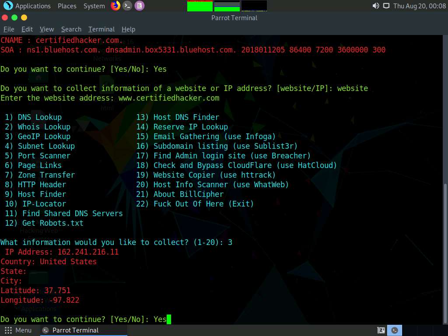Click the website address www.certifiedhacker.com

[169, 98]
